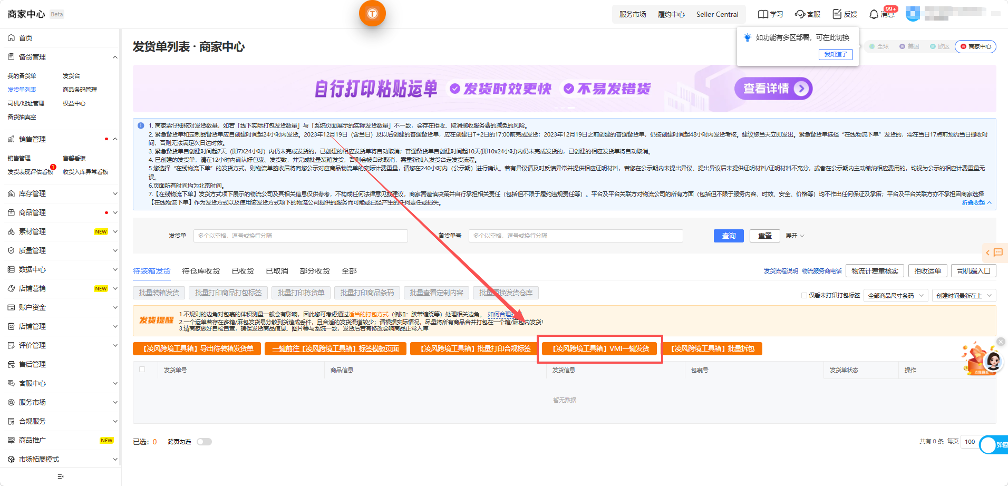Select 全球 region option
This screenshot has height=486, width=1008.
879,47
